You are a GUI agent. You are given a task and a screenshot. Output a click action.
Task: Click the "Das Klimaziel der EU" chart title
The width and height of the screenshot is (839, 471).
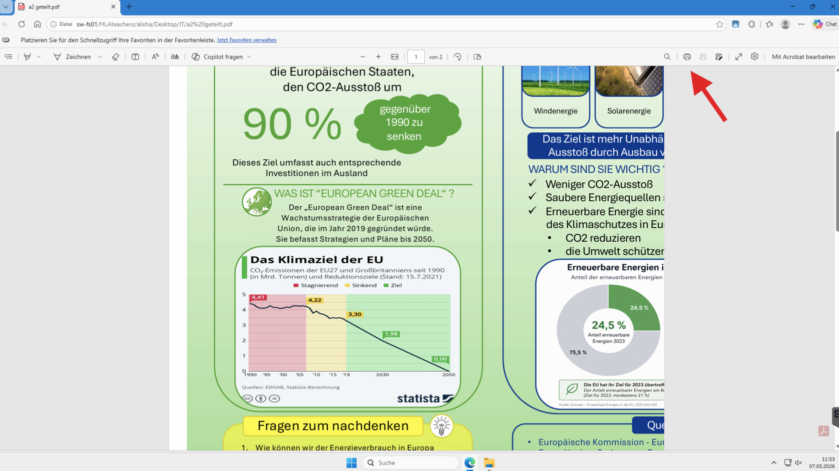(317, 260)
